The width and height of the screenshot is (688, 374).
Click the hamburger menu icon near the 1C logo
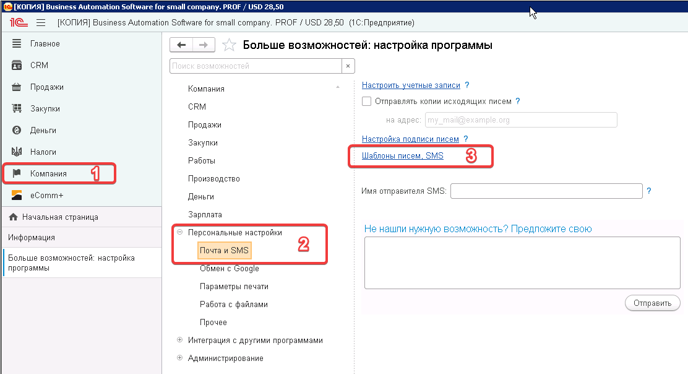pos(41,23)
